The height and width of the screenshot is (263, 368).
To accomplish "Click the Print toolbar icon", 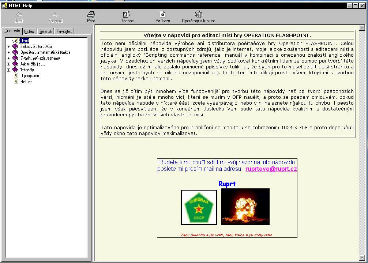I will [91, 15].
